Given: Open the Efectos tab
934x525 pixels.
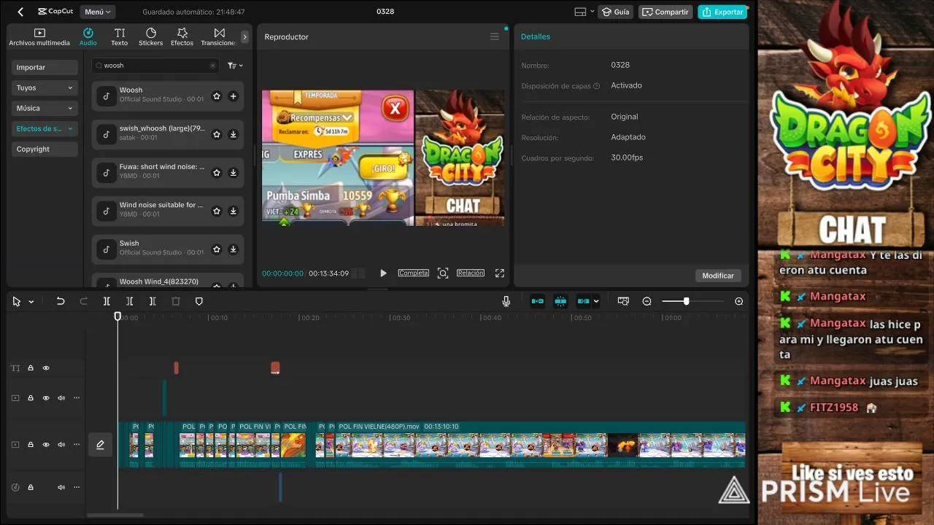Looking at the screenshot, I should (182, 37).
